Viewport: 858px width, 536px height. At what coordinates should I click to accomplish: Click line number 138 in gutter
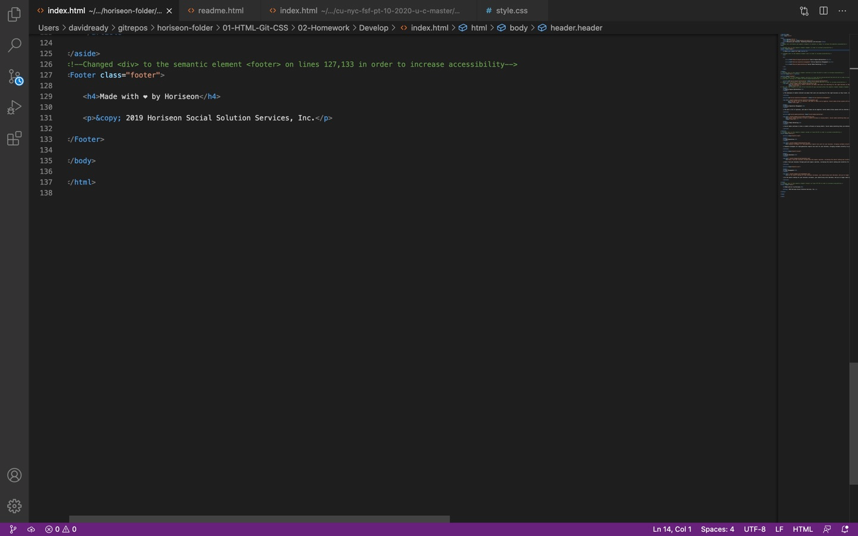[x=46, y=193]
